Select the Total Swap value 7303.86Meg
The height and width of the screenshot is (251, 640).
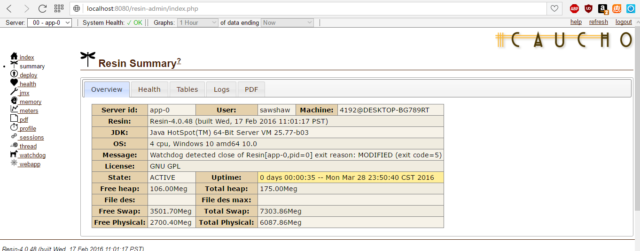pyautogui.click(x=281, y=211)
